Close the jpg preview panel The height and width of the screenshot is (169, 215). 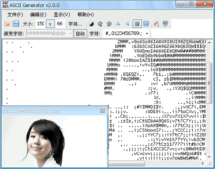pos(103,111)
